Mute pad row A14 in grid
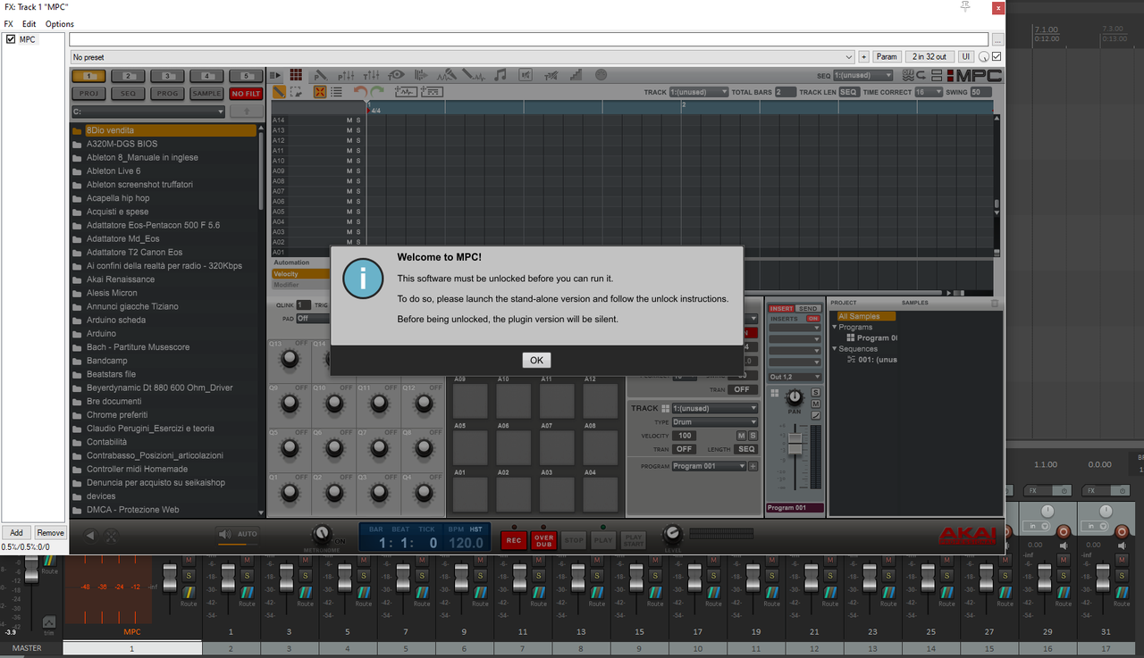The height and width of the screenshot is (658, 1144). click(349, 120)
